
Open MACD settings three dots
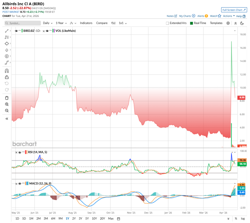coord(23,183)
